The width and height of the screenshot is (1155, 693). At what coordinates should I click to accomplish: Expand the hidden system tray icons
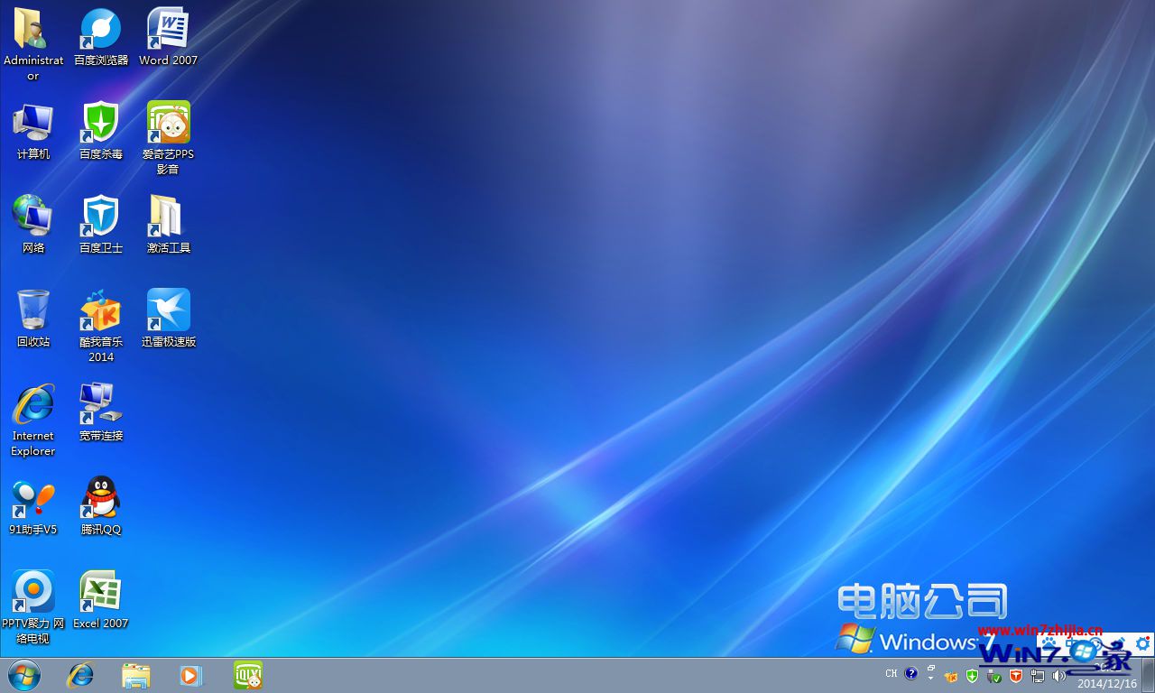[x=930, y=679]
